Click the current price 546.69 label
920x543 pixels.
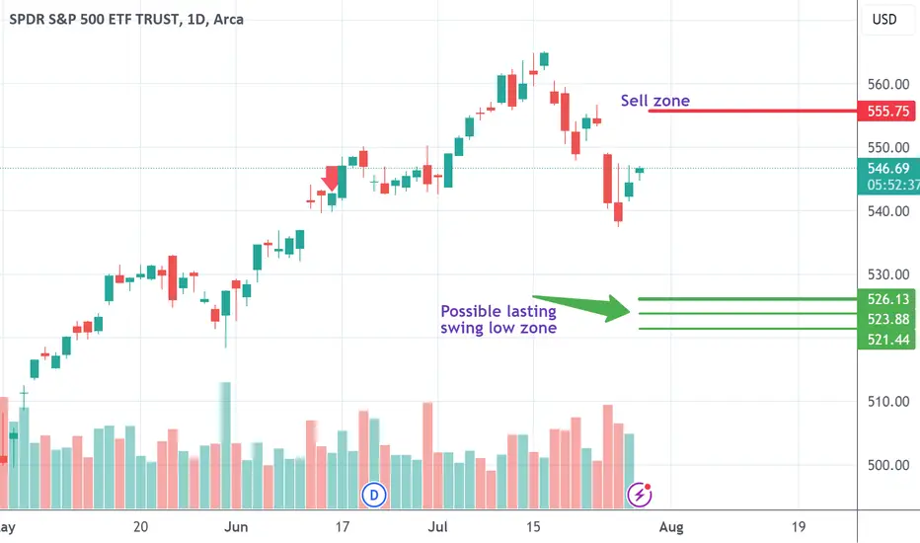pyautogui.click(x=888, y=176)
